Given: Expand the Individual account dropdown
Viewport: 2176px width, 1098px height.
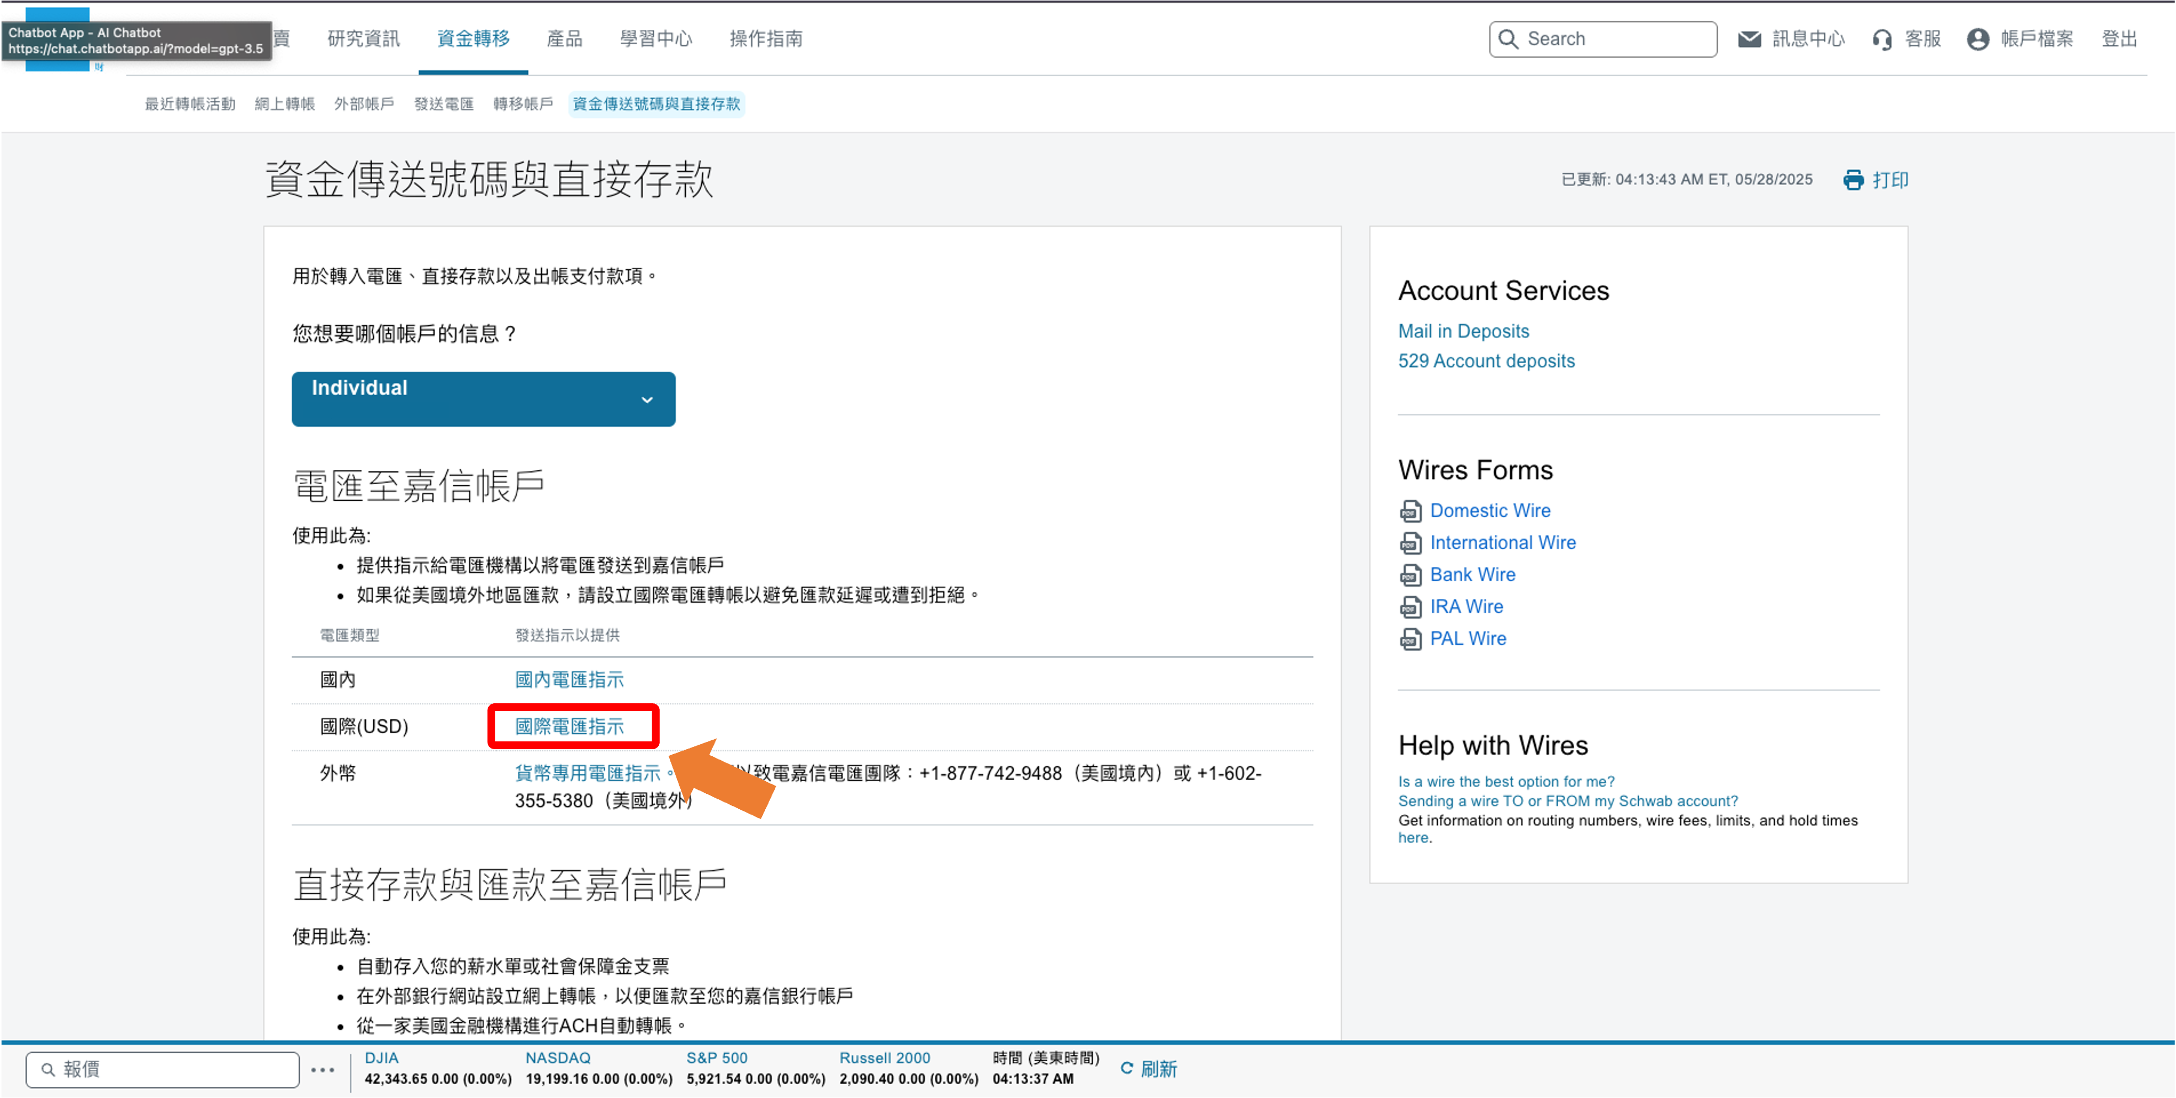Looking at the screenshot, I should (483, 399).
